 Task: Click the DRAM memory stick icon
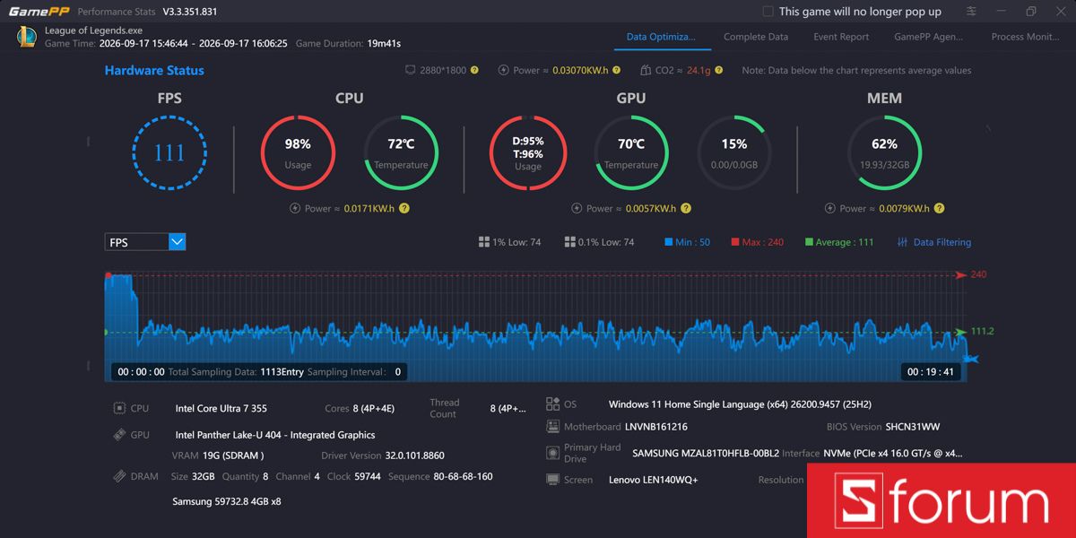tap(119, 476)
